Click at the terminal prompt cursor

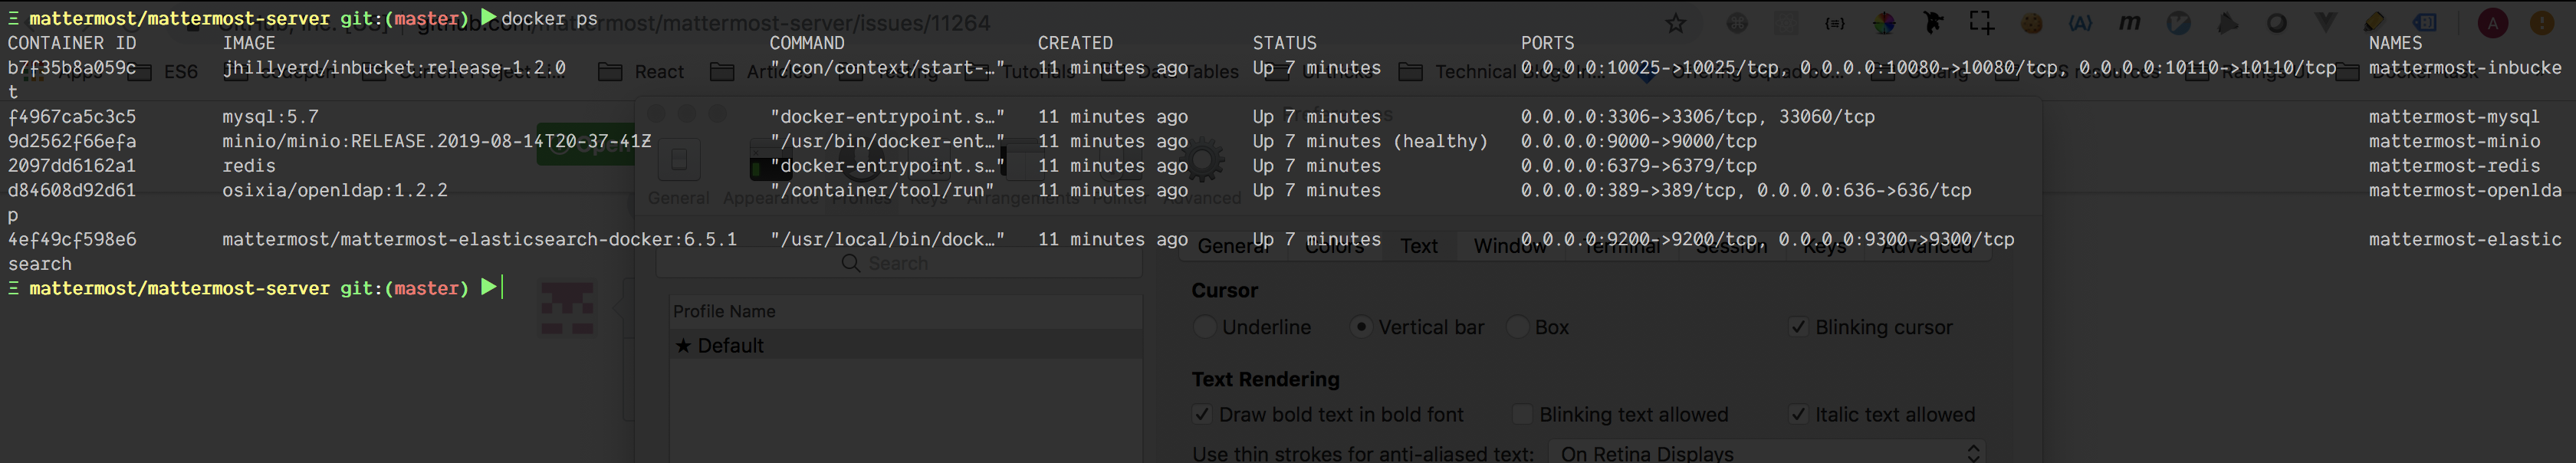(502, 288)
